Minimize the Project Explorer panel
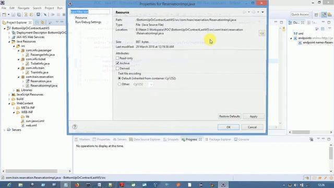334x188 pixels. pos(62,22)
